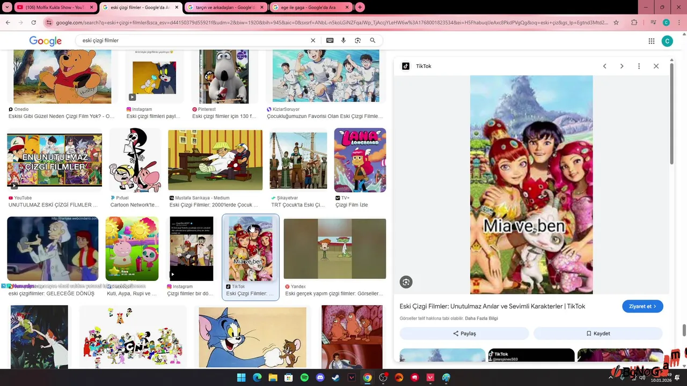Go back in browser history
Viewport: 687px width, 386px height.
[x=8, y=23]
